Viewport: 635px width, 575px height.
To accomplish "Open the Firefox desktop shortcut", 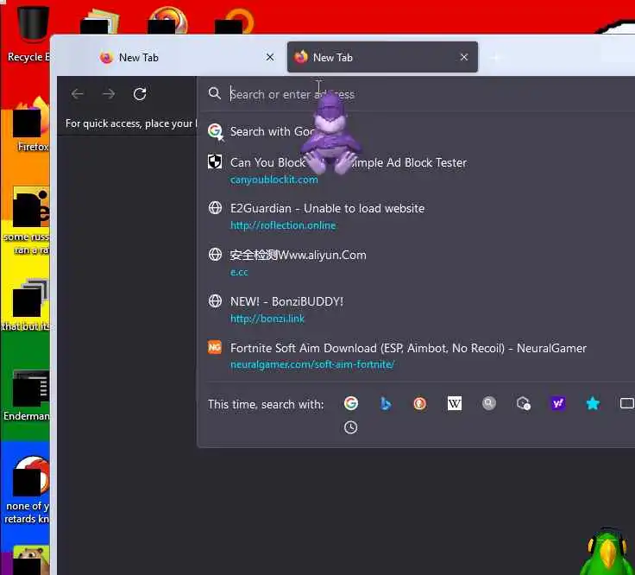I will click(32, 125).
